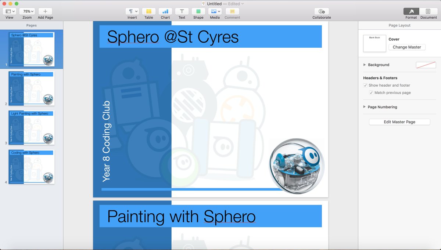Open the Background color fill swatch
Screen dimensions: 441x250
[x=426, y=65]
